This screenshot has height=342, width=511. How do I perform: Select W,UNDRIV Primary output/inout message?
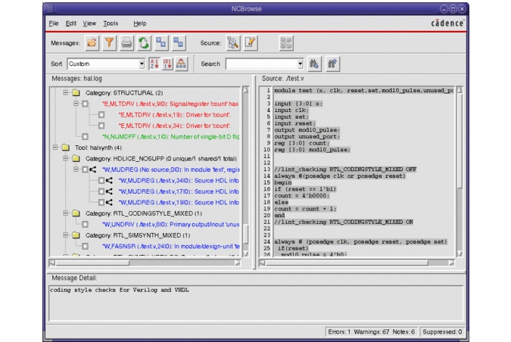171,225
